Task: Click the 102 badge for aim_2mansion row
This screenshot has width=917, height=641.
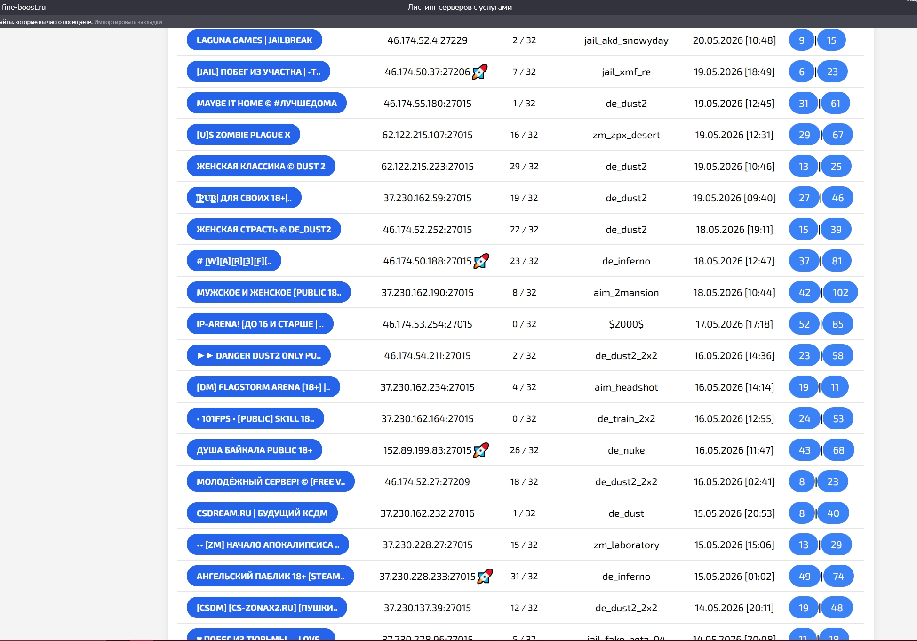Action: [840, 292]
